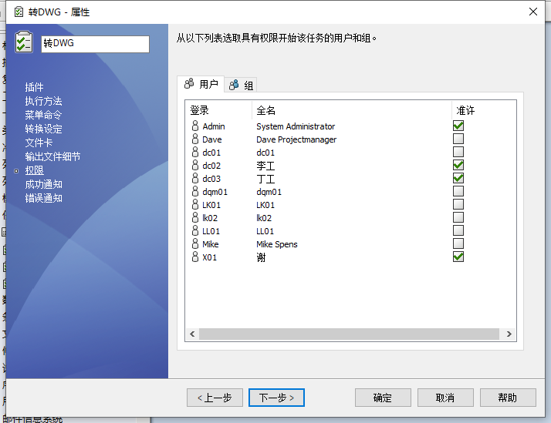Click the horizontal scrollbar track in user list
551x423 pixels.
point(349,334)
